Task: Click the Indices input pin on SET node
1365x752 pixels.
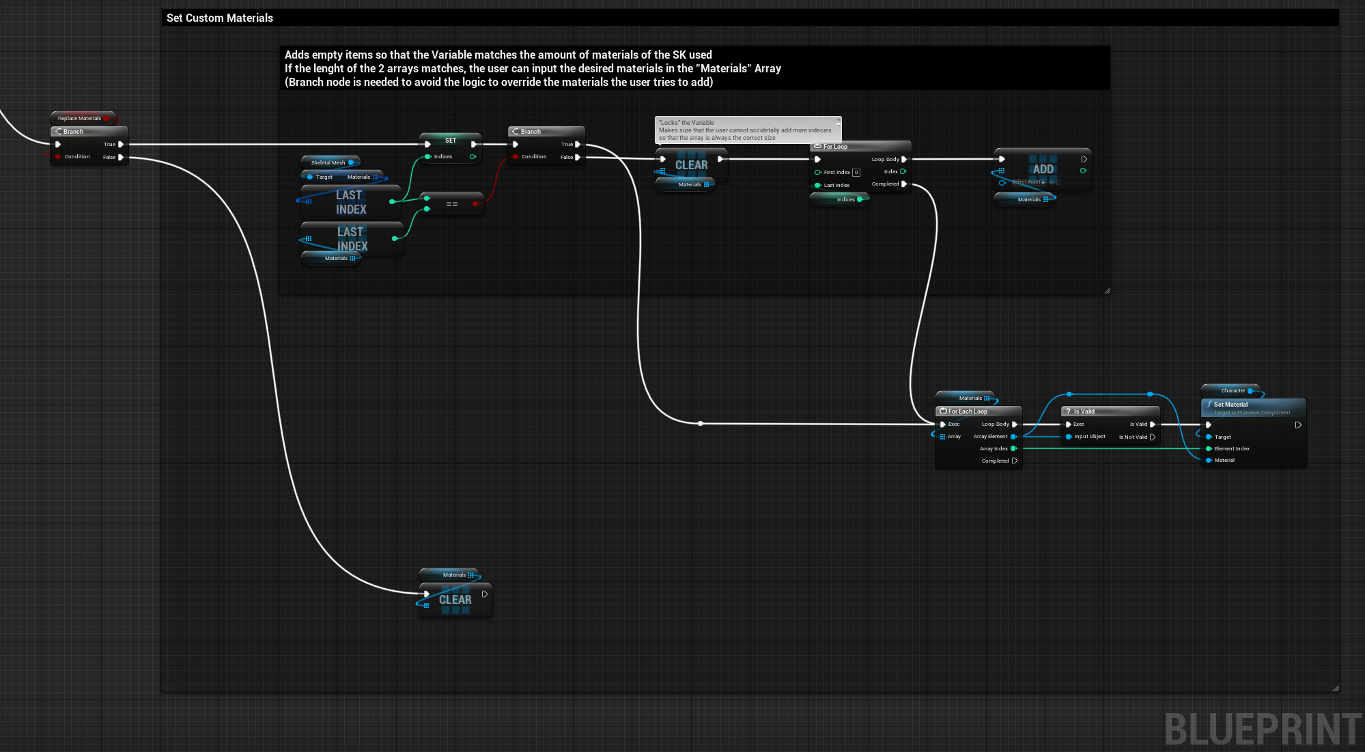Action: pos(427,157)
